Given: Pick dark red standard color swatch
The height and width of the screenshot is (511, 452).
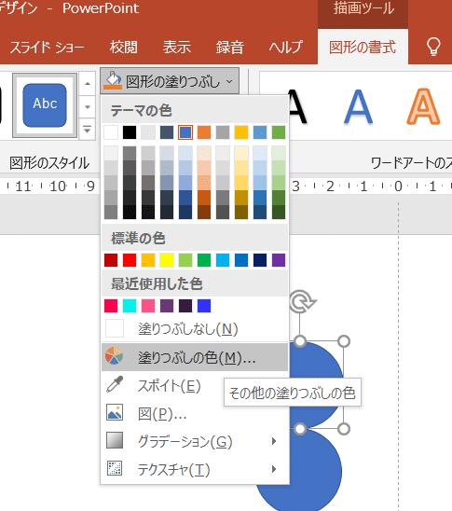Looking at the screenshot, I should coord(111,260).
